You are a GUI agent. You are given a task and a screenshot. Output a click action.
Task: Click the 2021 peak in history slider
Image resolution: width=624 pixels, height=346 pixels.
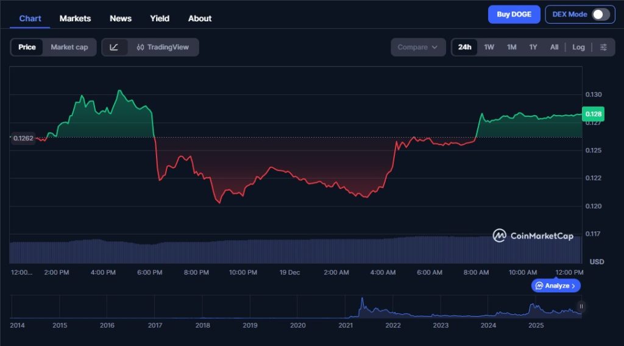click(362, 301)
